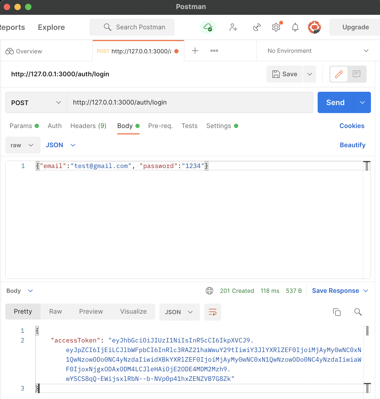Switch to comments mode icon
380x399 pixels.
357,74
